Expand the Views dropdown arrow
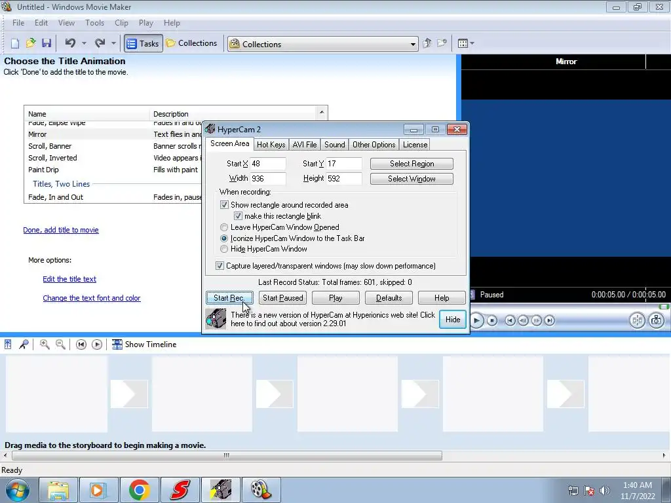 click(472, 43)
